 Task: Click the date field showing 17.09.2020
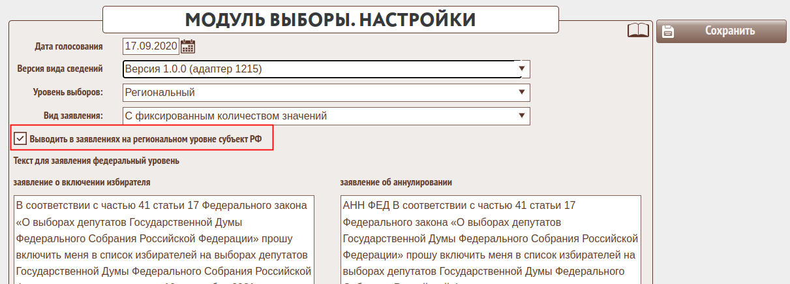pyautogui.click(x=151, y=46)
